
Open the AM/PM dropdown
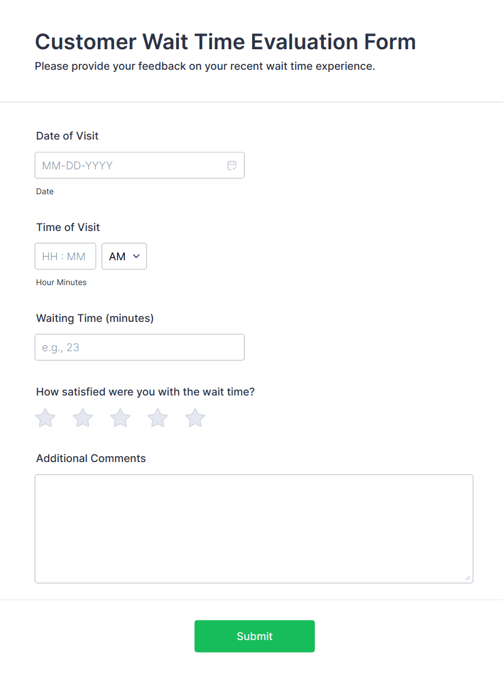pos(124,256)
